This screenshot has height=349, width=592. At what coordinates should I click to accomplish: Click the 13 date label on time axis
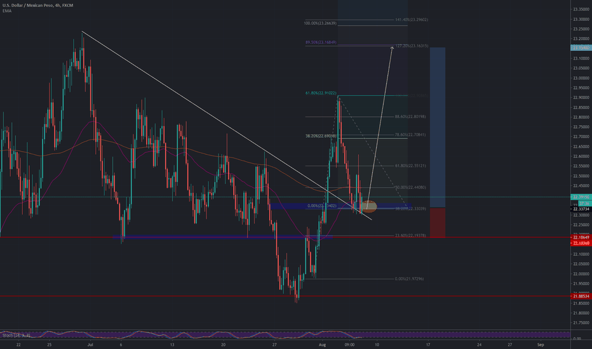[x=172, y=345]
